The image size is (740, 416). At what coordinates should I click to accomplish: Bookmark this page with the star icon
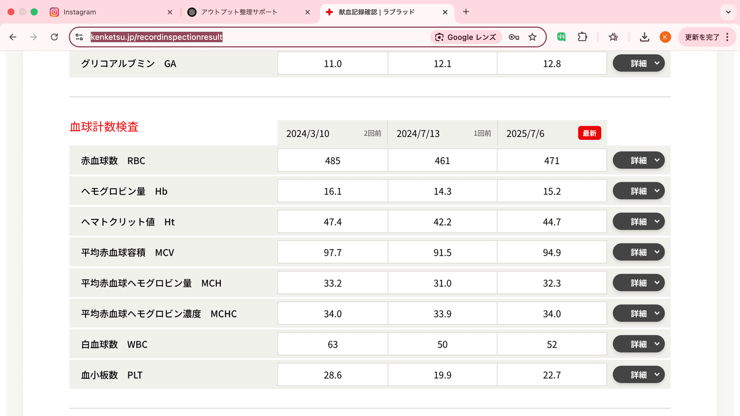click(532, 37)
